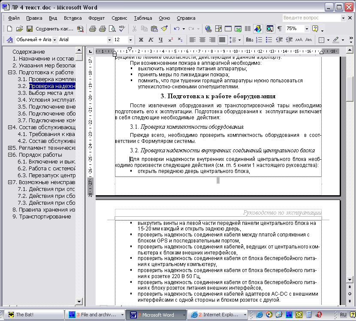Increase the paragraph indent
Image resolution: width=356 pixels, height=321 pixels.
click(x=289, y=40)
